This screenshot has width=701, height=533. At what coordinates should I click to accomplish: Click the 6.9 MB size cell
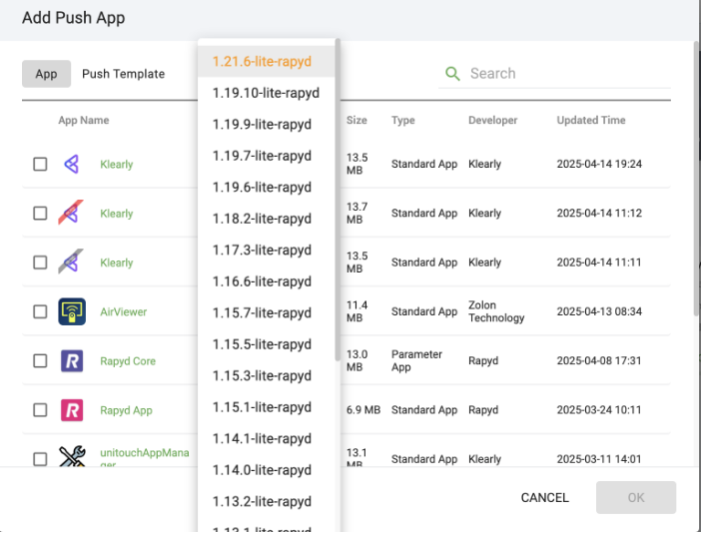363,409
